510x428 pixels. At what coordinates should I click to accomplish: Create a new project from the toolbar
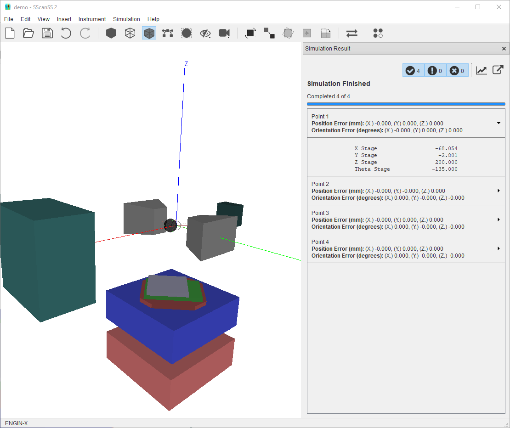[10, 33]
